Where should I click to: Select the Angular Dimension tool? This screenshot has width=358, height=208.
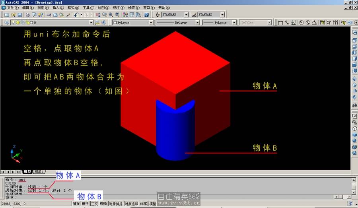coord(314,23)
